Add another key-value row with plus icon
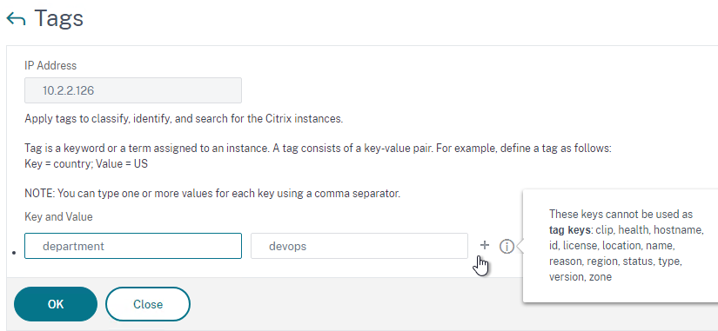 [x=485, y=246]
